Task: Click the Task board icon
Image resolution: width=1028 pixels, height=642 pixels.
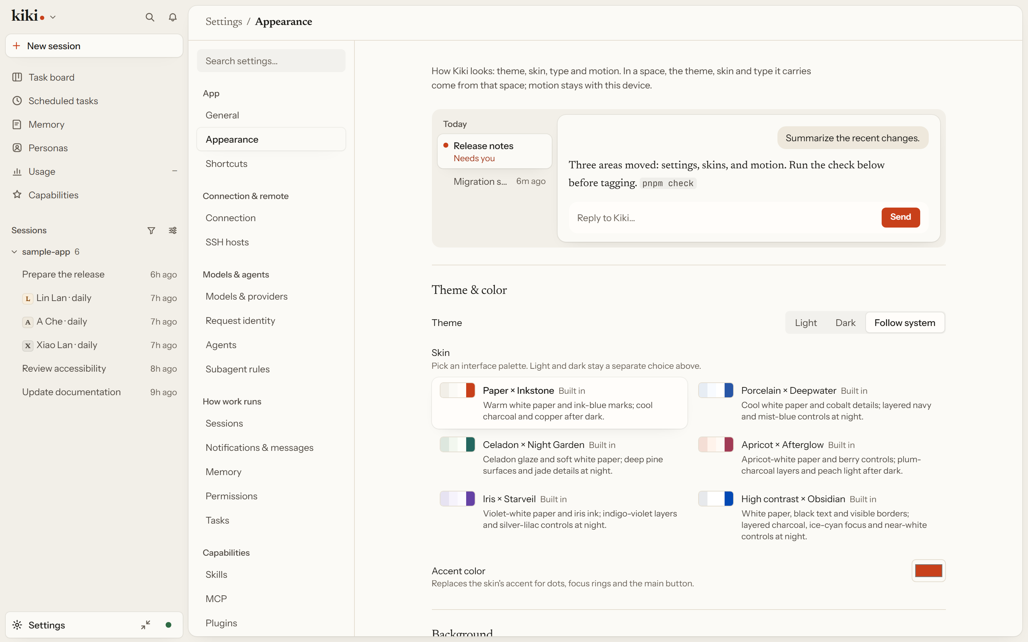Action: [17, 77]
